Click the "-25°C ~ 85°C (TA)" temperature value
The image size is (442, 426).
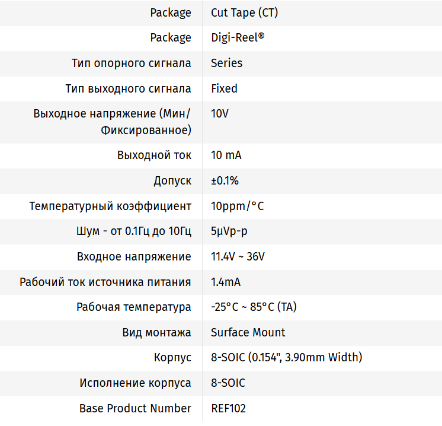pos(254,307)
